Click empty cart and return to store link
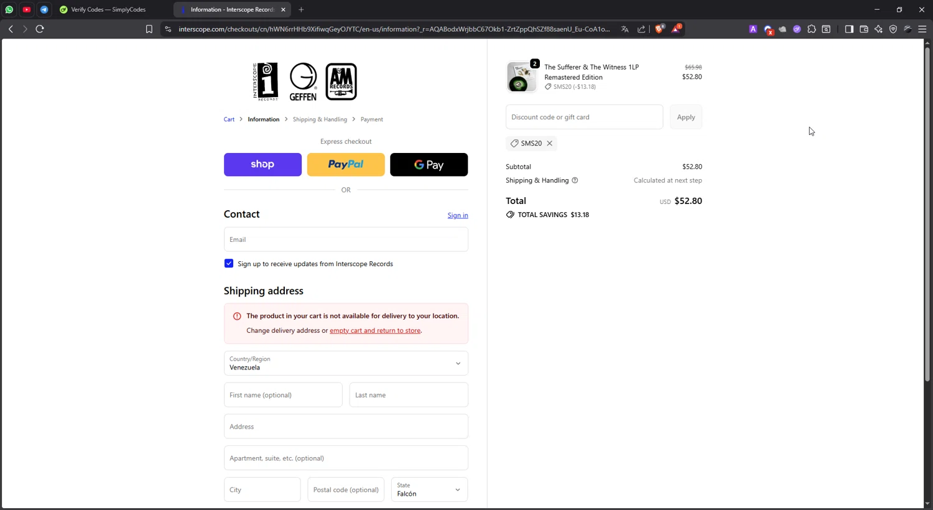The width and height of the screenshot is (933, 510). click(x=375, y=330)
